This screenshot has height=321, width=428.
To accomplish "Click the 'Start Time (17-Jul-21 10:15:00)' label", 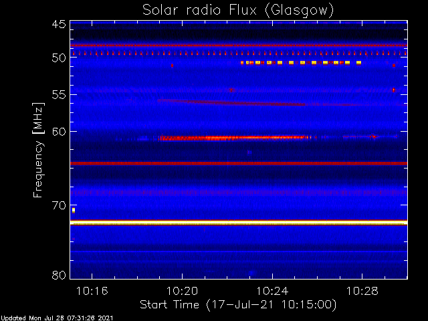I will pos(238,305).
